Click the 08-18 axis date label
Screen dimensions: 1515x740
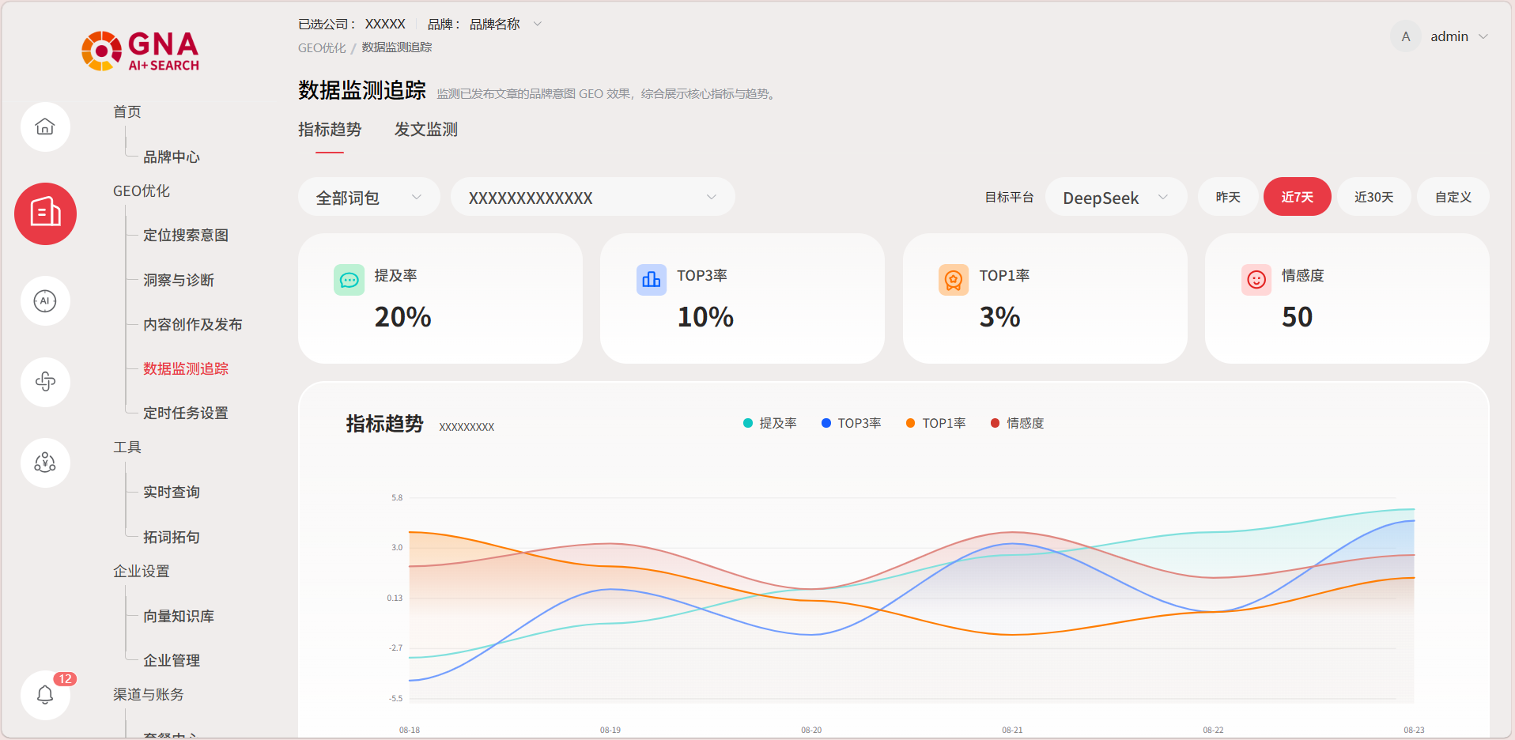point(410,730)
